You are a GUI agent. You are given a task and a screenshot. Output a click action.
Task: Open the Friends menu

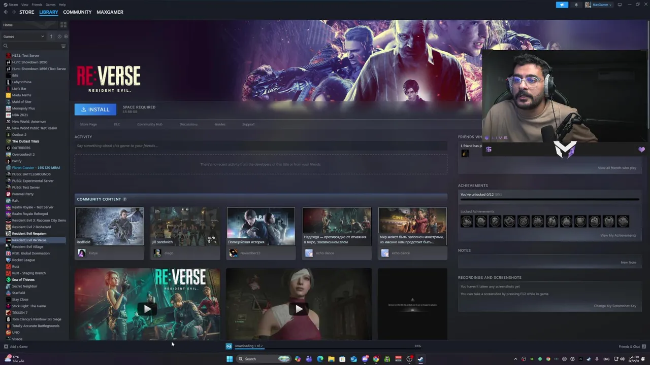[x=37, y=5]
